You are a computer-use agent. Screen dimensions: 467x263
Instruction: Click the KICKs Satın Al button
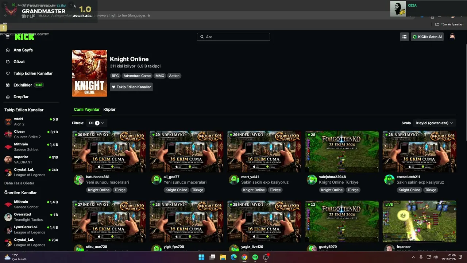click(427, 37)
